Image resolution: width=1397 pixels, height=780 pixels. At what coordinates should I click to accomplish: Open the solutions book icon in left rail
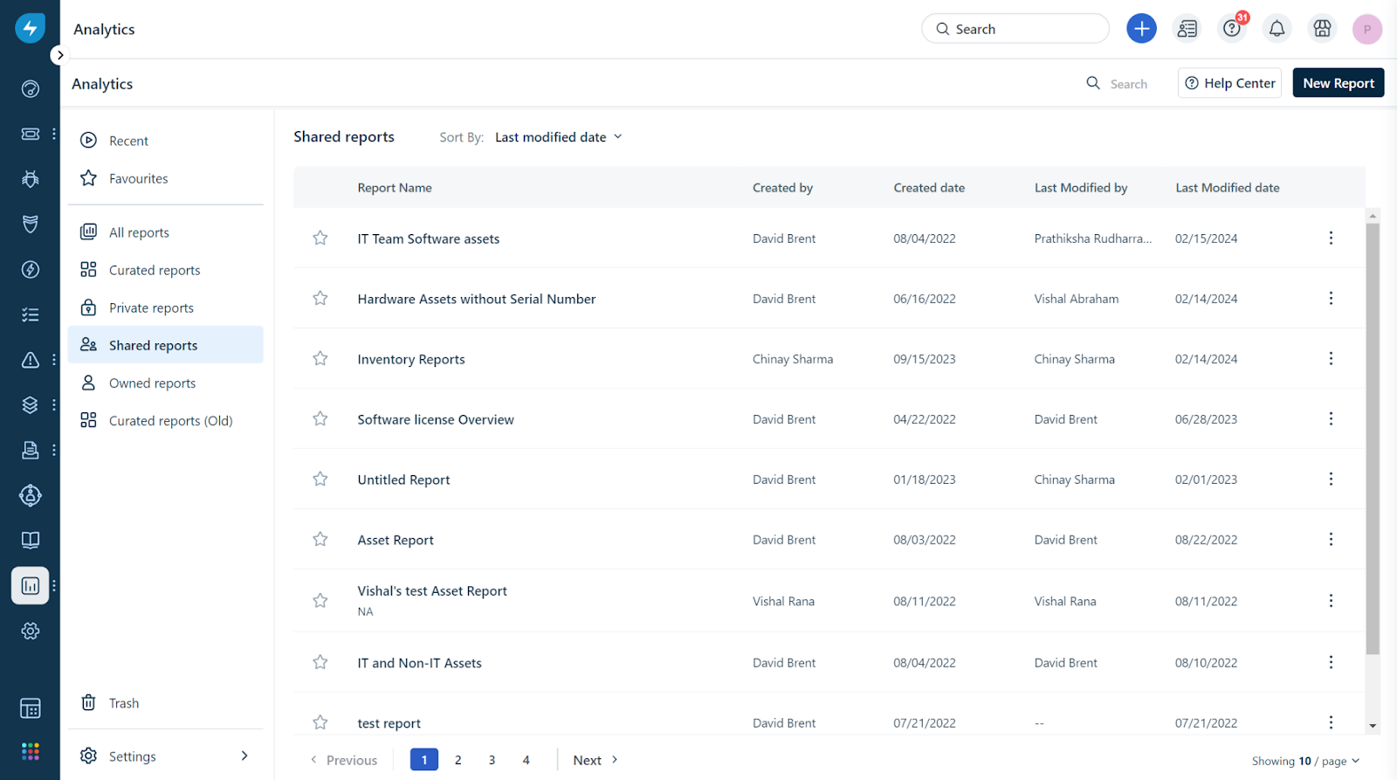[x=31, y=540]
